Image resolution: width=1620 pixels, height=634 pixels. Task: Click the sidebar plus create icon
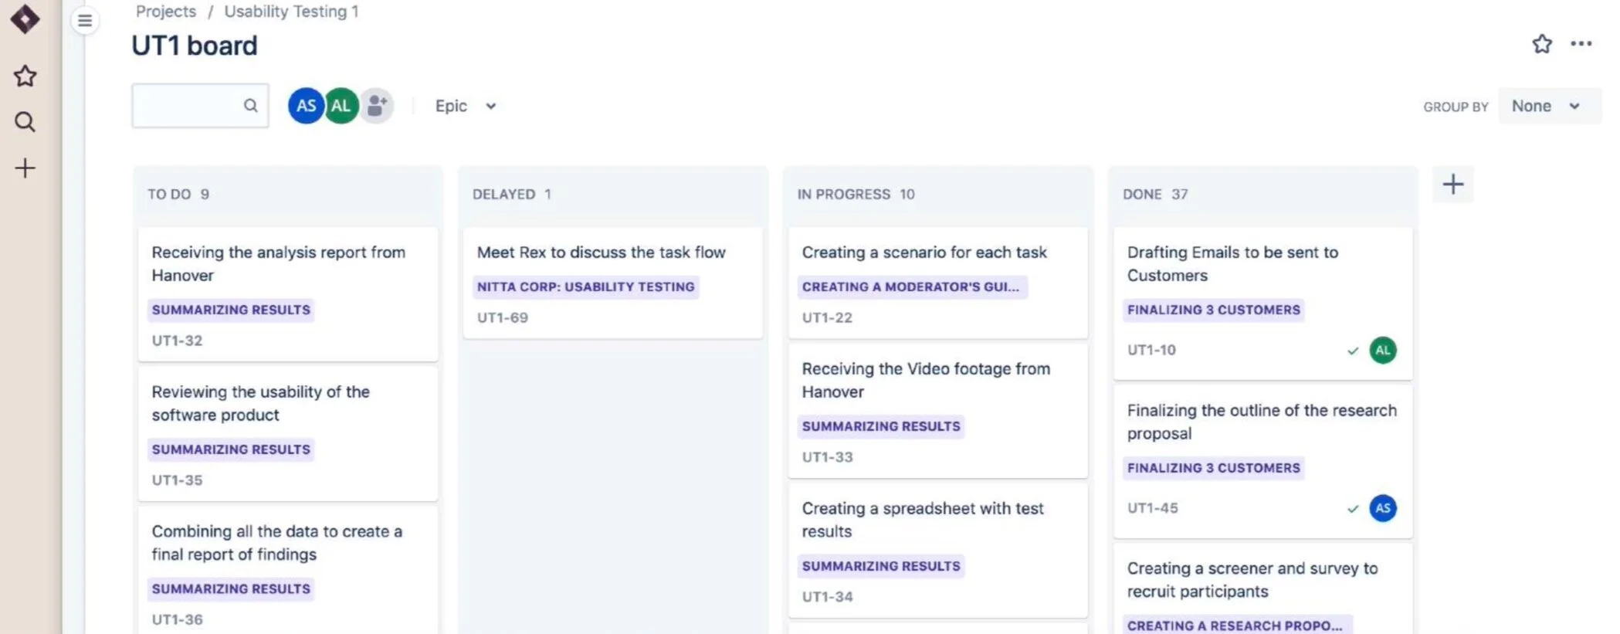(25, 168)
